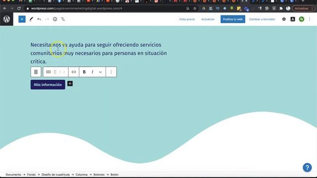Move the button block left with the arrow
The width and height of the screenshot is (317, 178).
[60, 72]
